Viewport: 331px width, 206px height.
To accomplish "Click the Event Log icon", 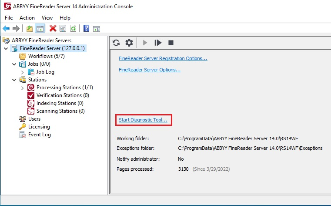I will click(x=23, y=135).
